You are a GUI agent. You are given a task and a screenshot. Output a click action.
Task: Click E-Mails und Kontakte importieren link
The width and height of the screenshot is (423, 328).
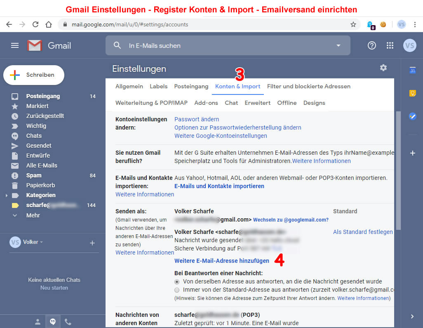[219, 186]
